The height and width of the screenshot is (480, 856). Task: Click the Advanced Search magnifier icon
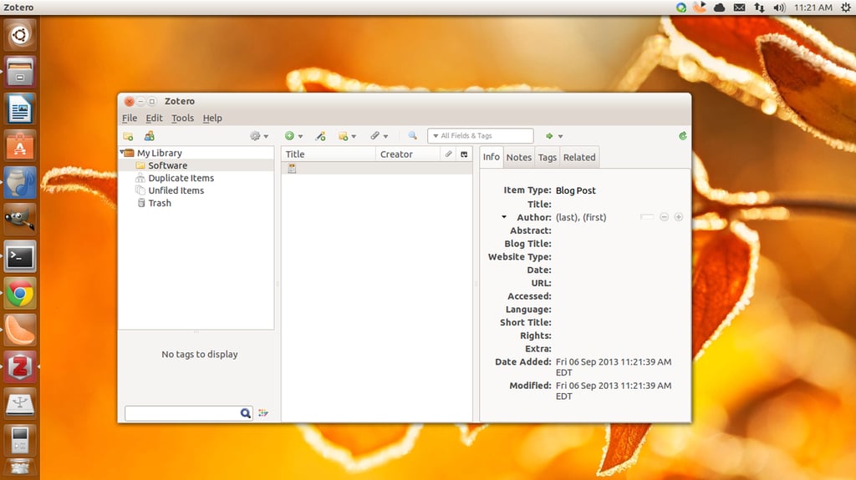point(413,135)
